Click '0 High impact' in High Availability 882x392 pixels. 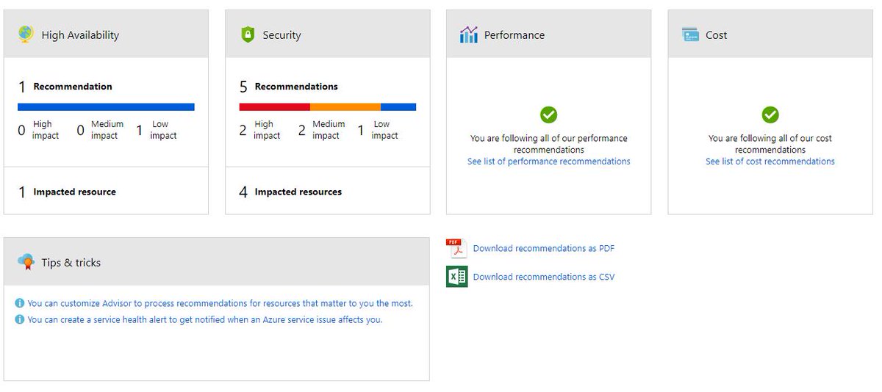pyautogui.click(x=38, y=130)
